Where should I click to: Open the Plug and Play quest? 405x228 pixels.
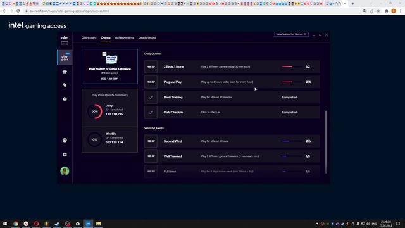pos(232,82)
